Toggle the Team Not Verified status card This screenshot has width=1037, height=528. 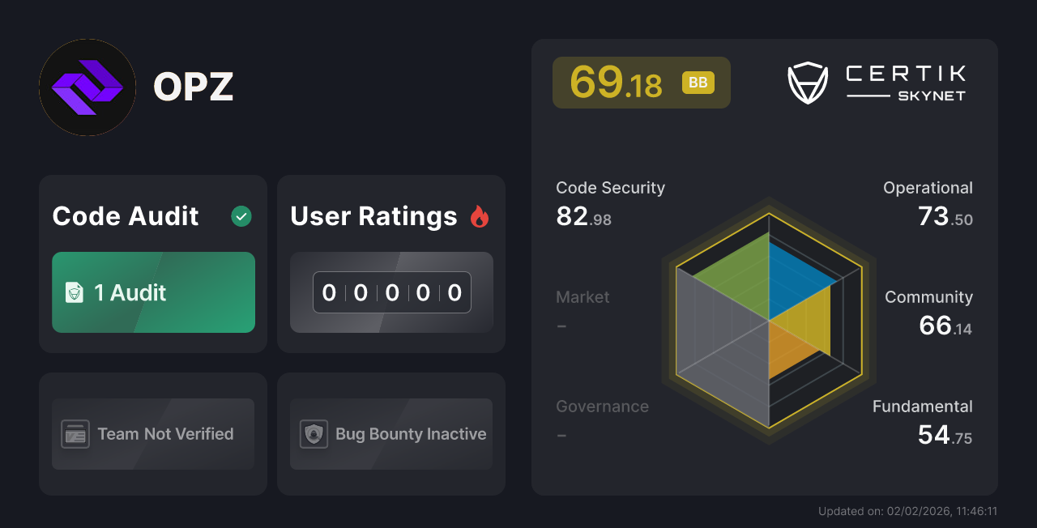[152, 434]
